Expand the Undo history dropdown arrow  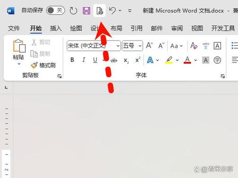coord(120,10)
